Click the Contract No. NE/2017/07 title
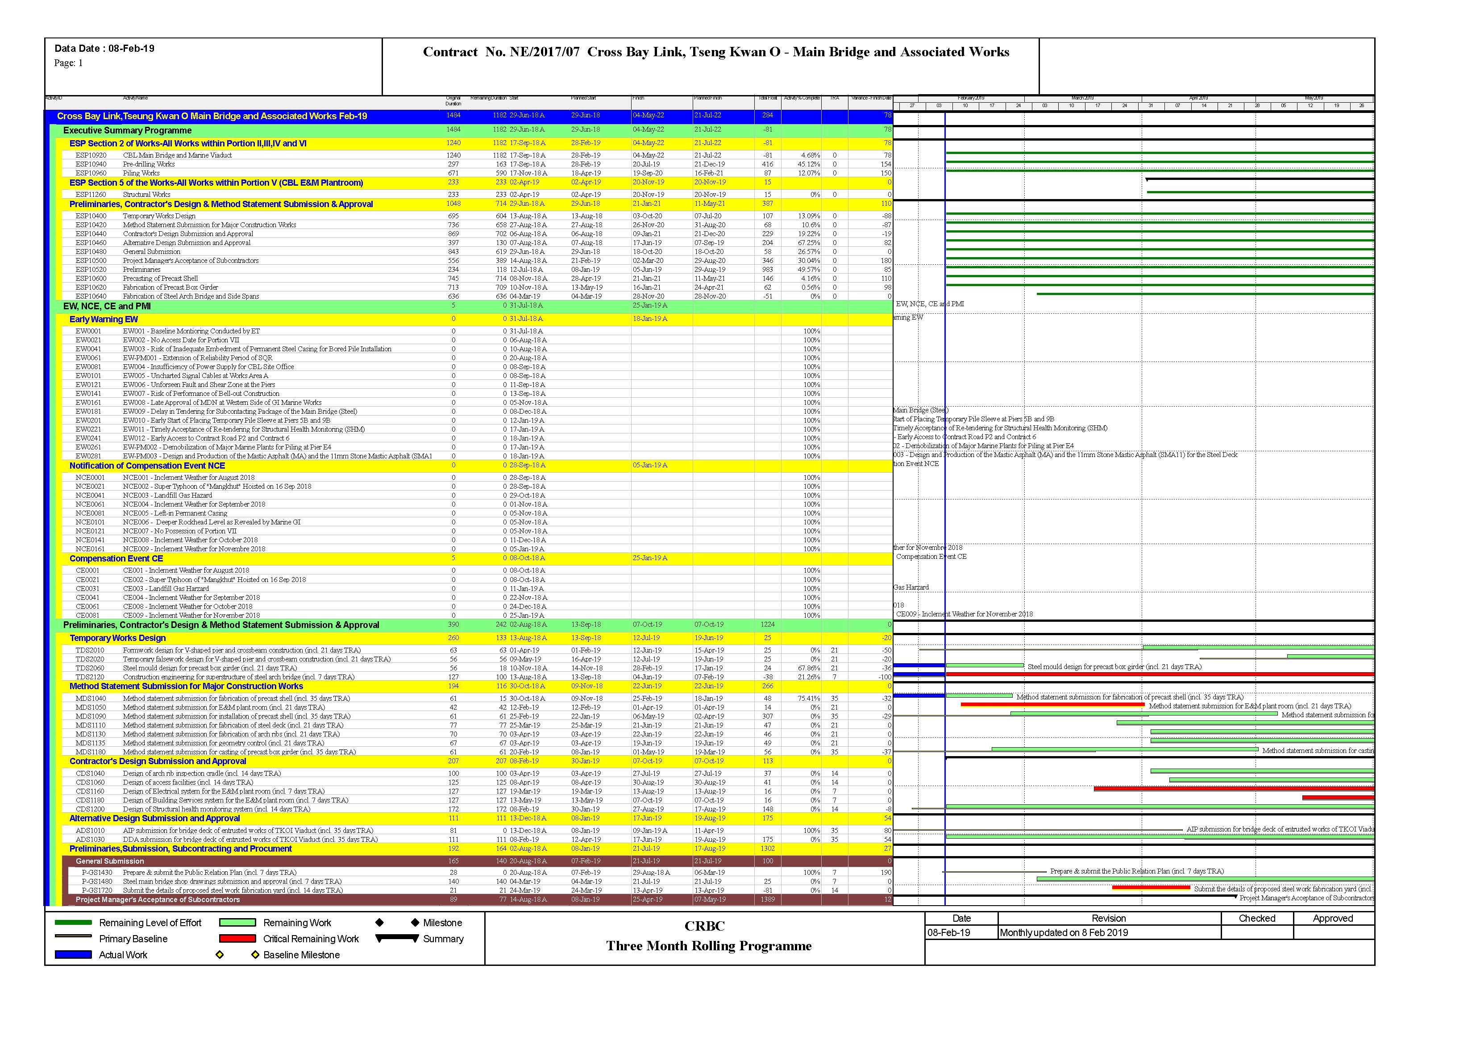The width and height of the screenshot is (1476, 1044). pyautogui.click(x=715, y=52)
